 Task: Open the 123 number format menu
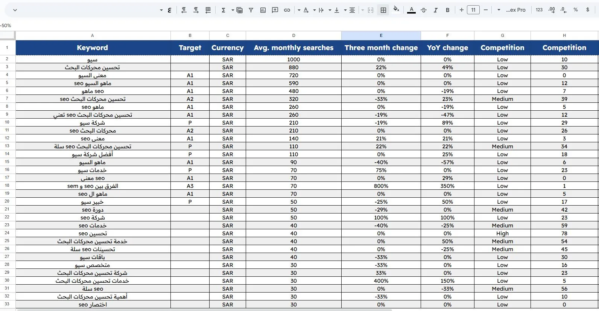pyautogui.click(x=539, y=10)
